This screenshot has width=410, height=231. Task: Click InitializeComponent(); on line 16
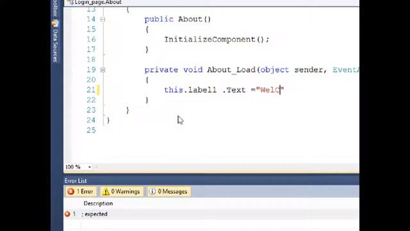(217, 40)
